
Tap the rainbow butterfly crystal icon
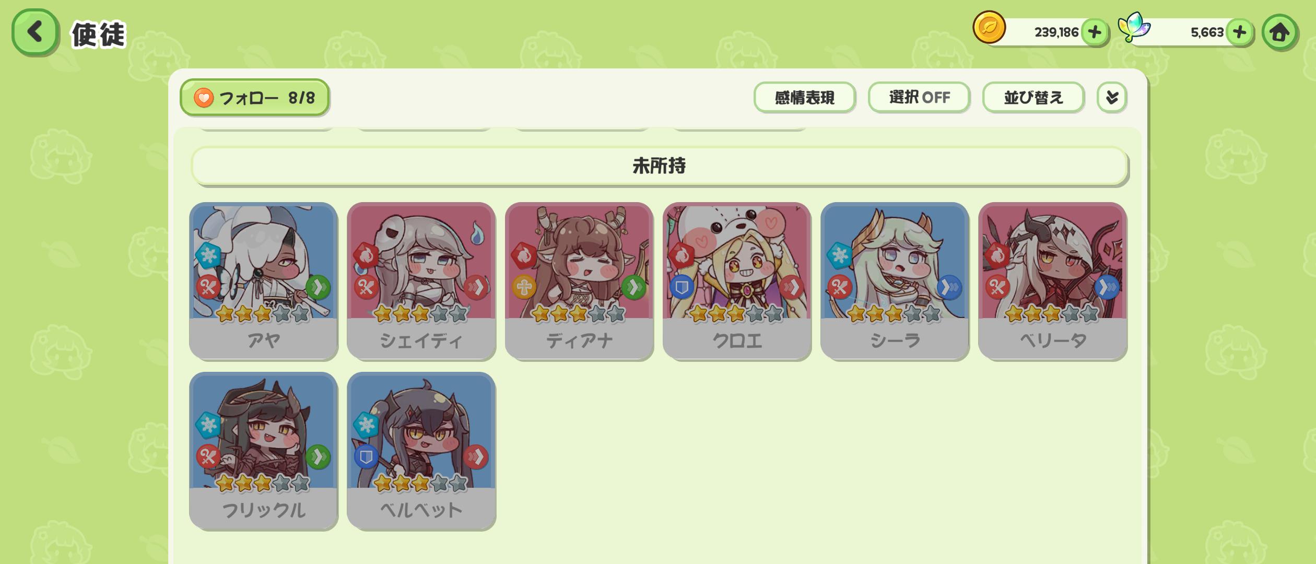click(1134, 27)
